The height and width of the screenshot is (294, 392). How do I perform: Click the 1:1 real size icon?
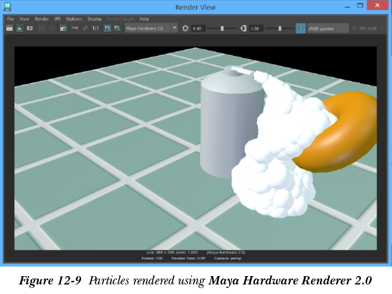click(x=95, y=28)
